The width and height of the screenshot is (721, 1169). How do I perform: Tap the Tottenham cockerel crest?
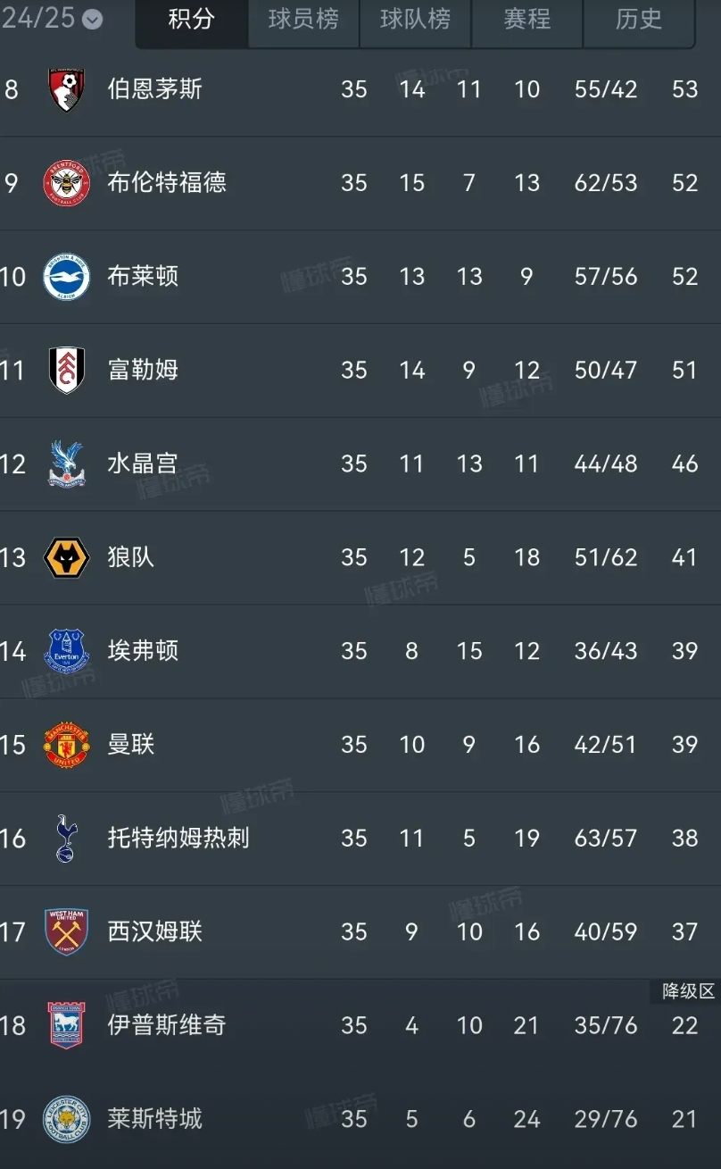[67, 839]
